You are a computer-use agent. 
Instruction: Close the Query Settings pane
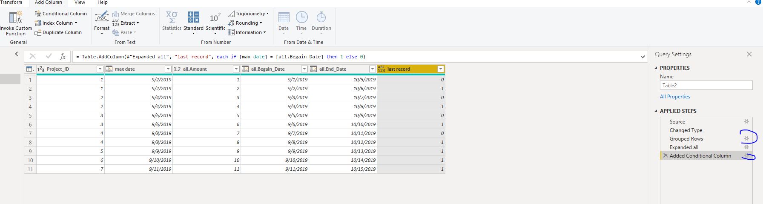pyautogui.click(x=749, y=54)
